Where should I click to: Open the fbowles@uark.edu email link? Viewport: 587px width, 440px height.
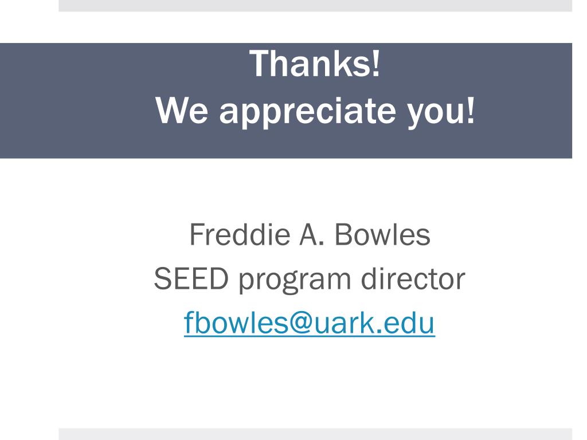[309, 323]
